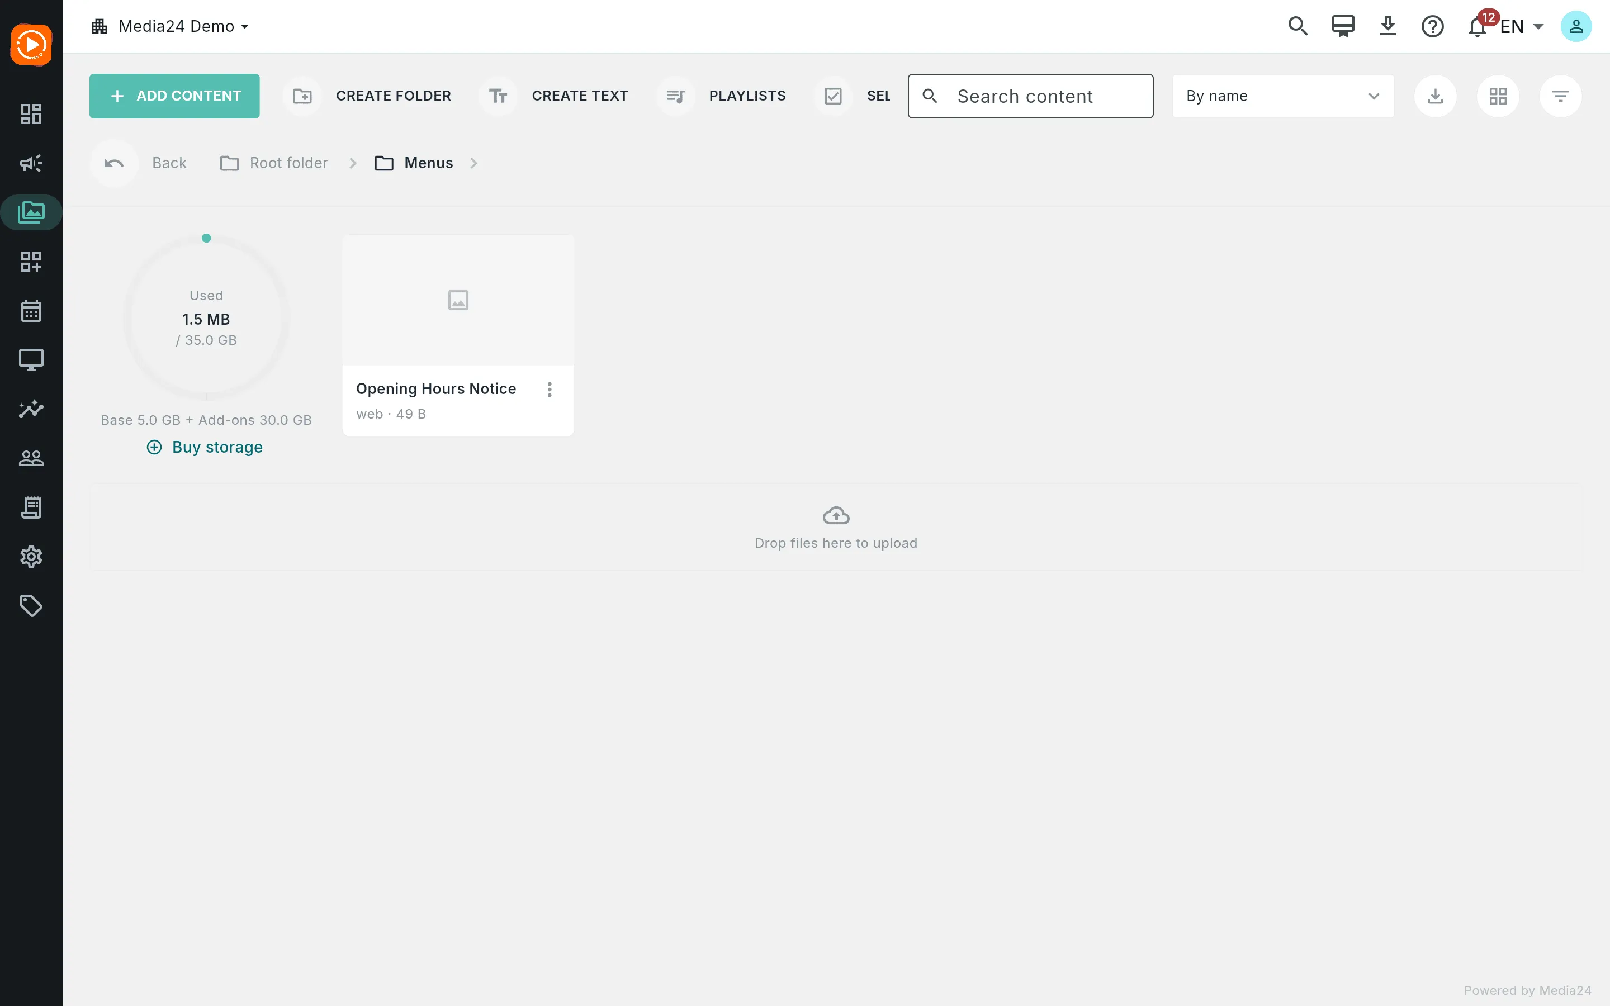Open the Schedule calendar sidebar icon
Viewport: 1610px width, 1006px height.
tap(31, 311)
